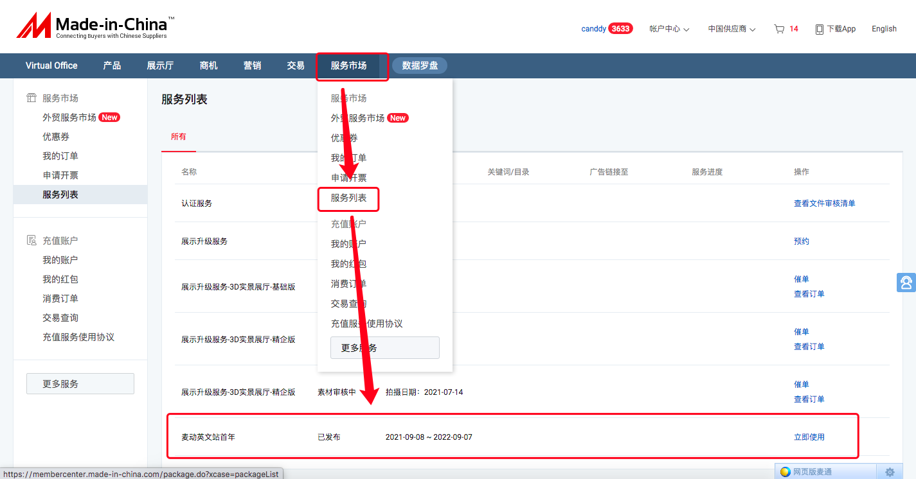The image size is (916, 479).
Task: Click the storefront icon beside 服务市场 in sidebar
Action: [x=31, y=97]
